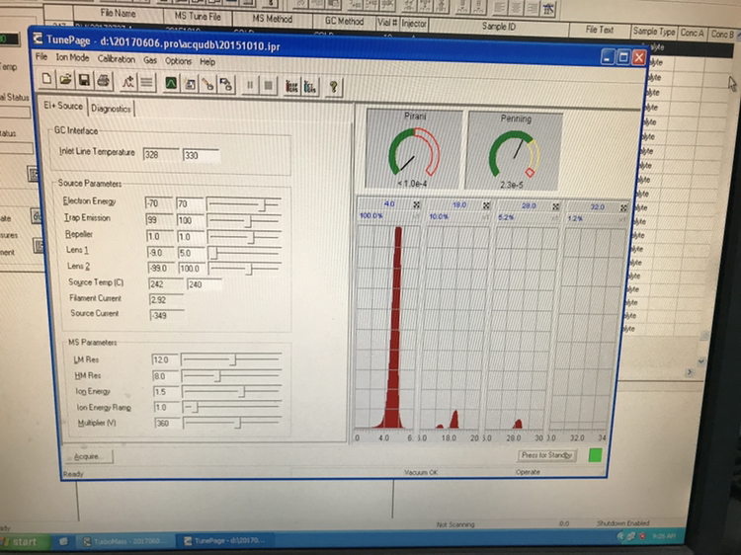Click the LM Res value field

click(x=164, y=359)
